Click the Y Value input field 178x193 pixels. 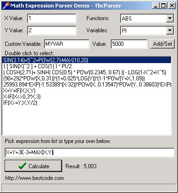click(x=52, y=30)
